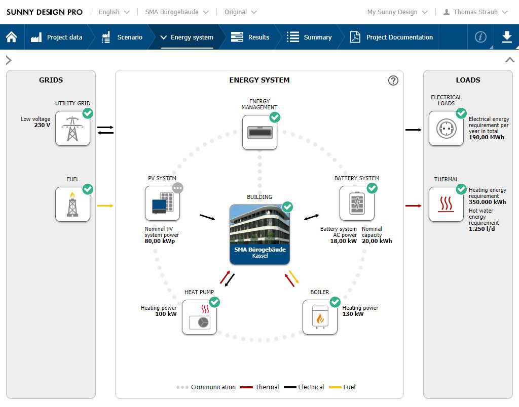Open the Thomas Straub user menu
Viewport: 519px width, 407px height.
(x=475, y=12)
